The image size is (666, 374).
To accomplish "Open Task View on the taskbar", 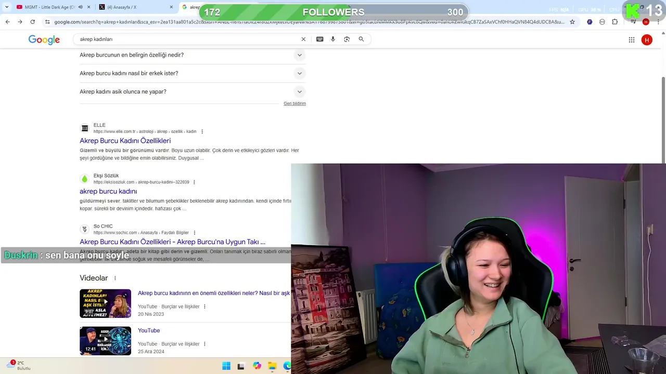I will tap(241, 366).
